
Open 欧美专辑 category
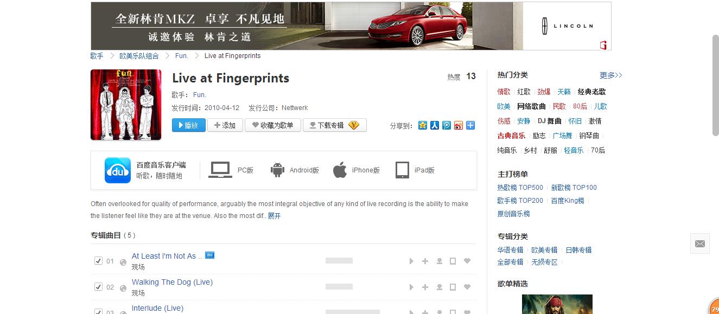(544, 250)
